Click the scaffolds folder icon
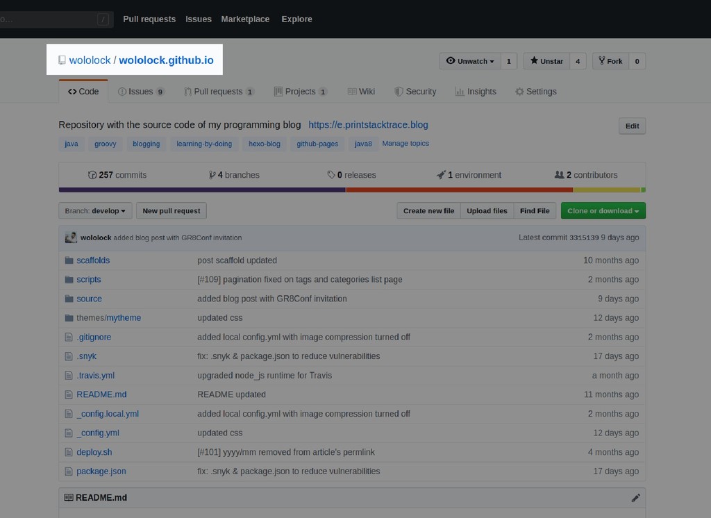The height and width of the screenshot is (518, 711). point(69,260)
